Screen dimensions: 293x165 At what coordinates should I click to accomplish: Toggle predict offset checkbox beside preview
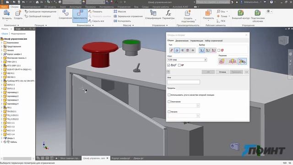coord(179,65)
